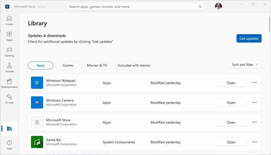Click Open in the Microsoft Store row
This screenshot has width=271, height=155.
231,122
